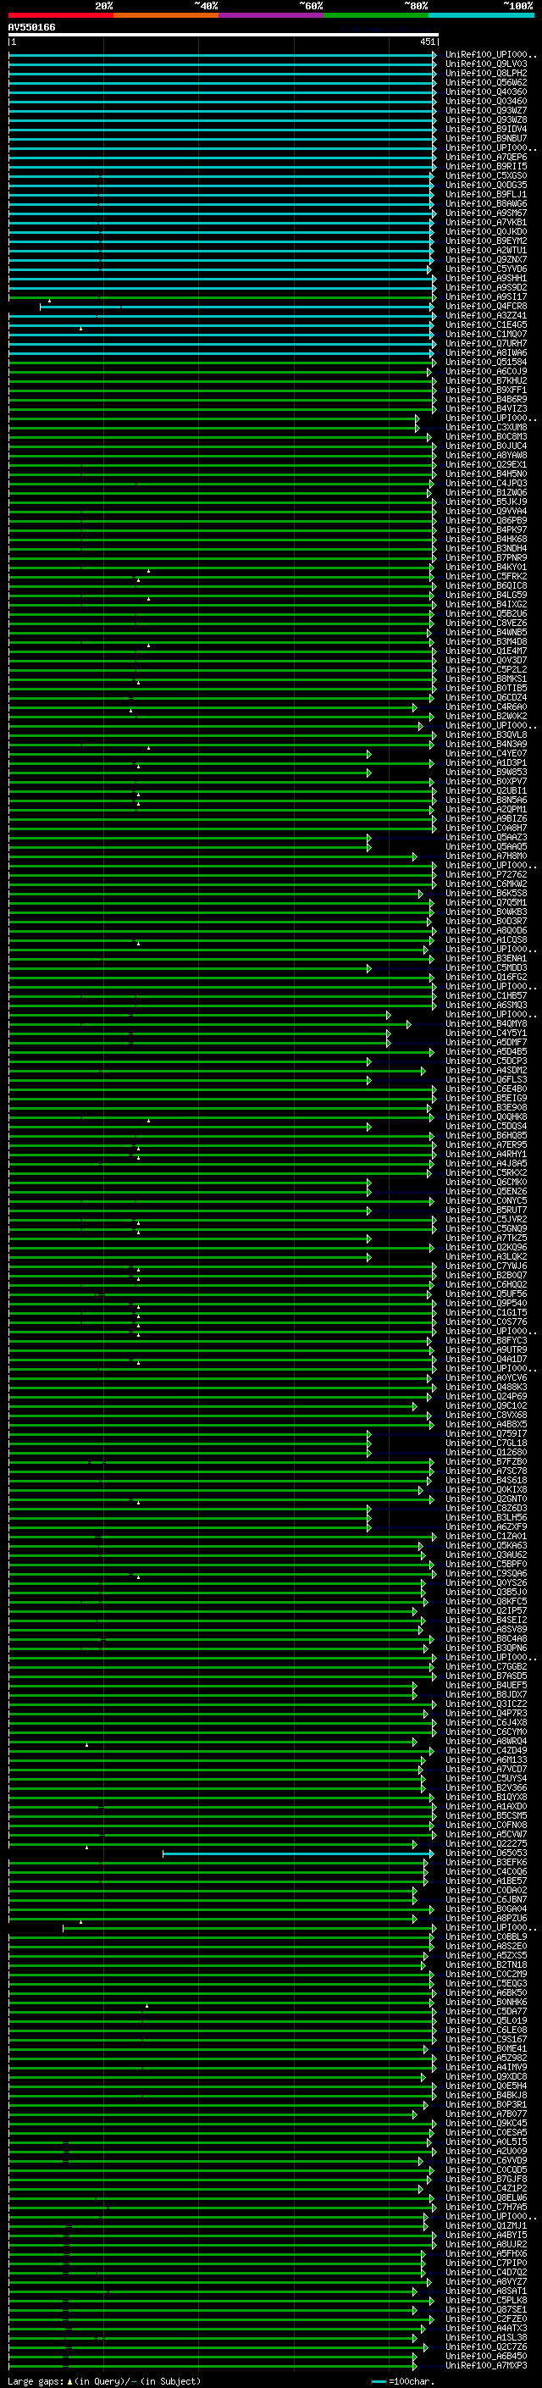Select hit label UniRef100_A2WTU1
542x2388 pixels.
pos(486,250)
